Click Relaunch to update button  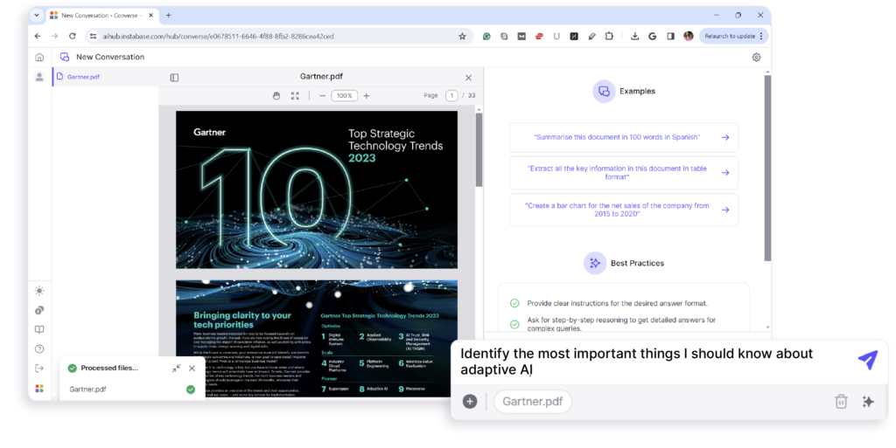point(734,36)
